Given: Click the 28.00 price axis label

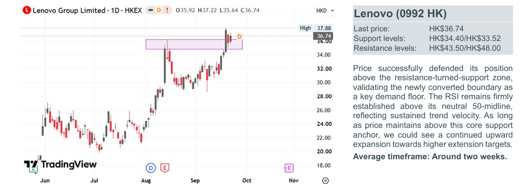Looking at the screenshot, I should [324, 96].
